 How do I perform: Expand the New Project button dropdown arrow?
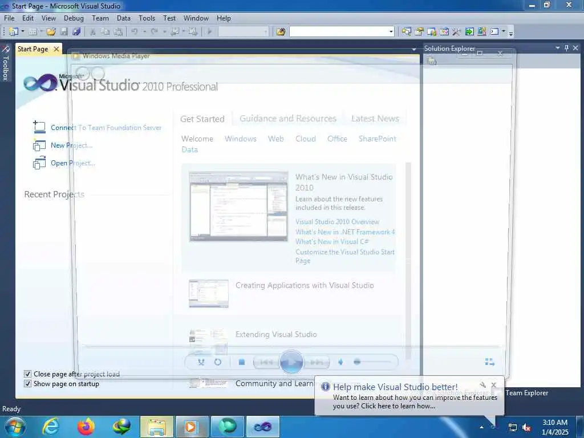[23, 32]
